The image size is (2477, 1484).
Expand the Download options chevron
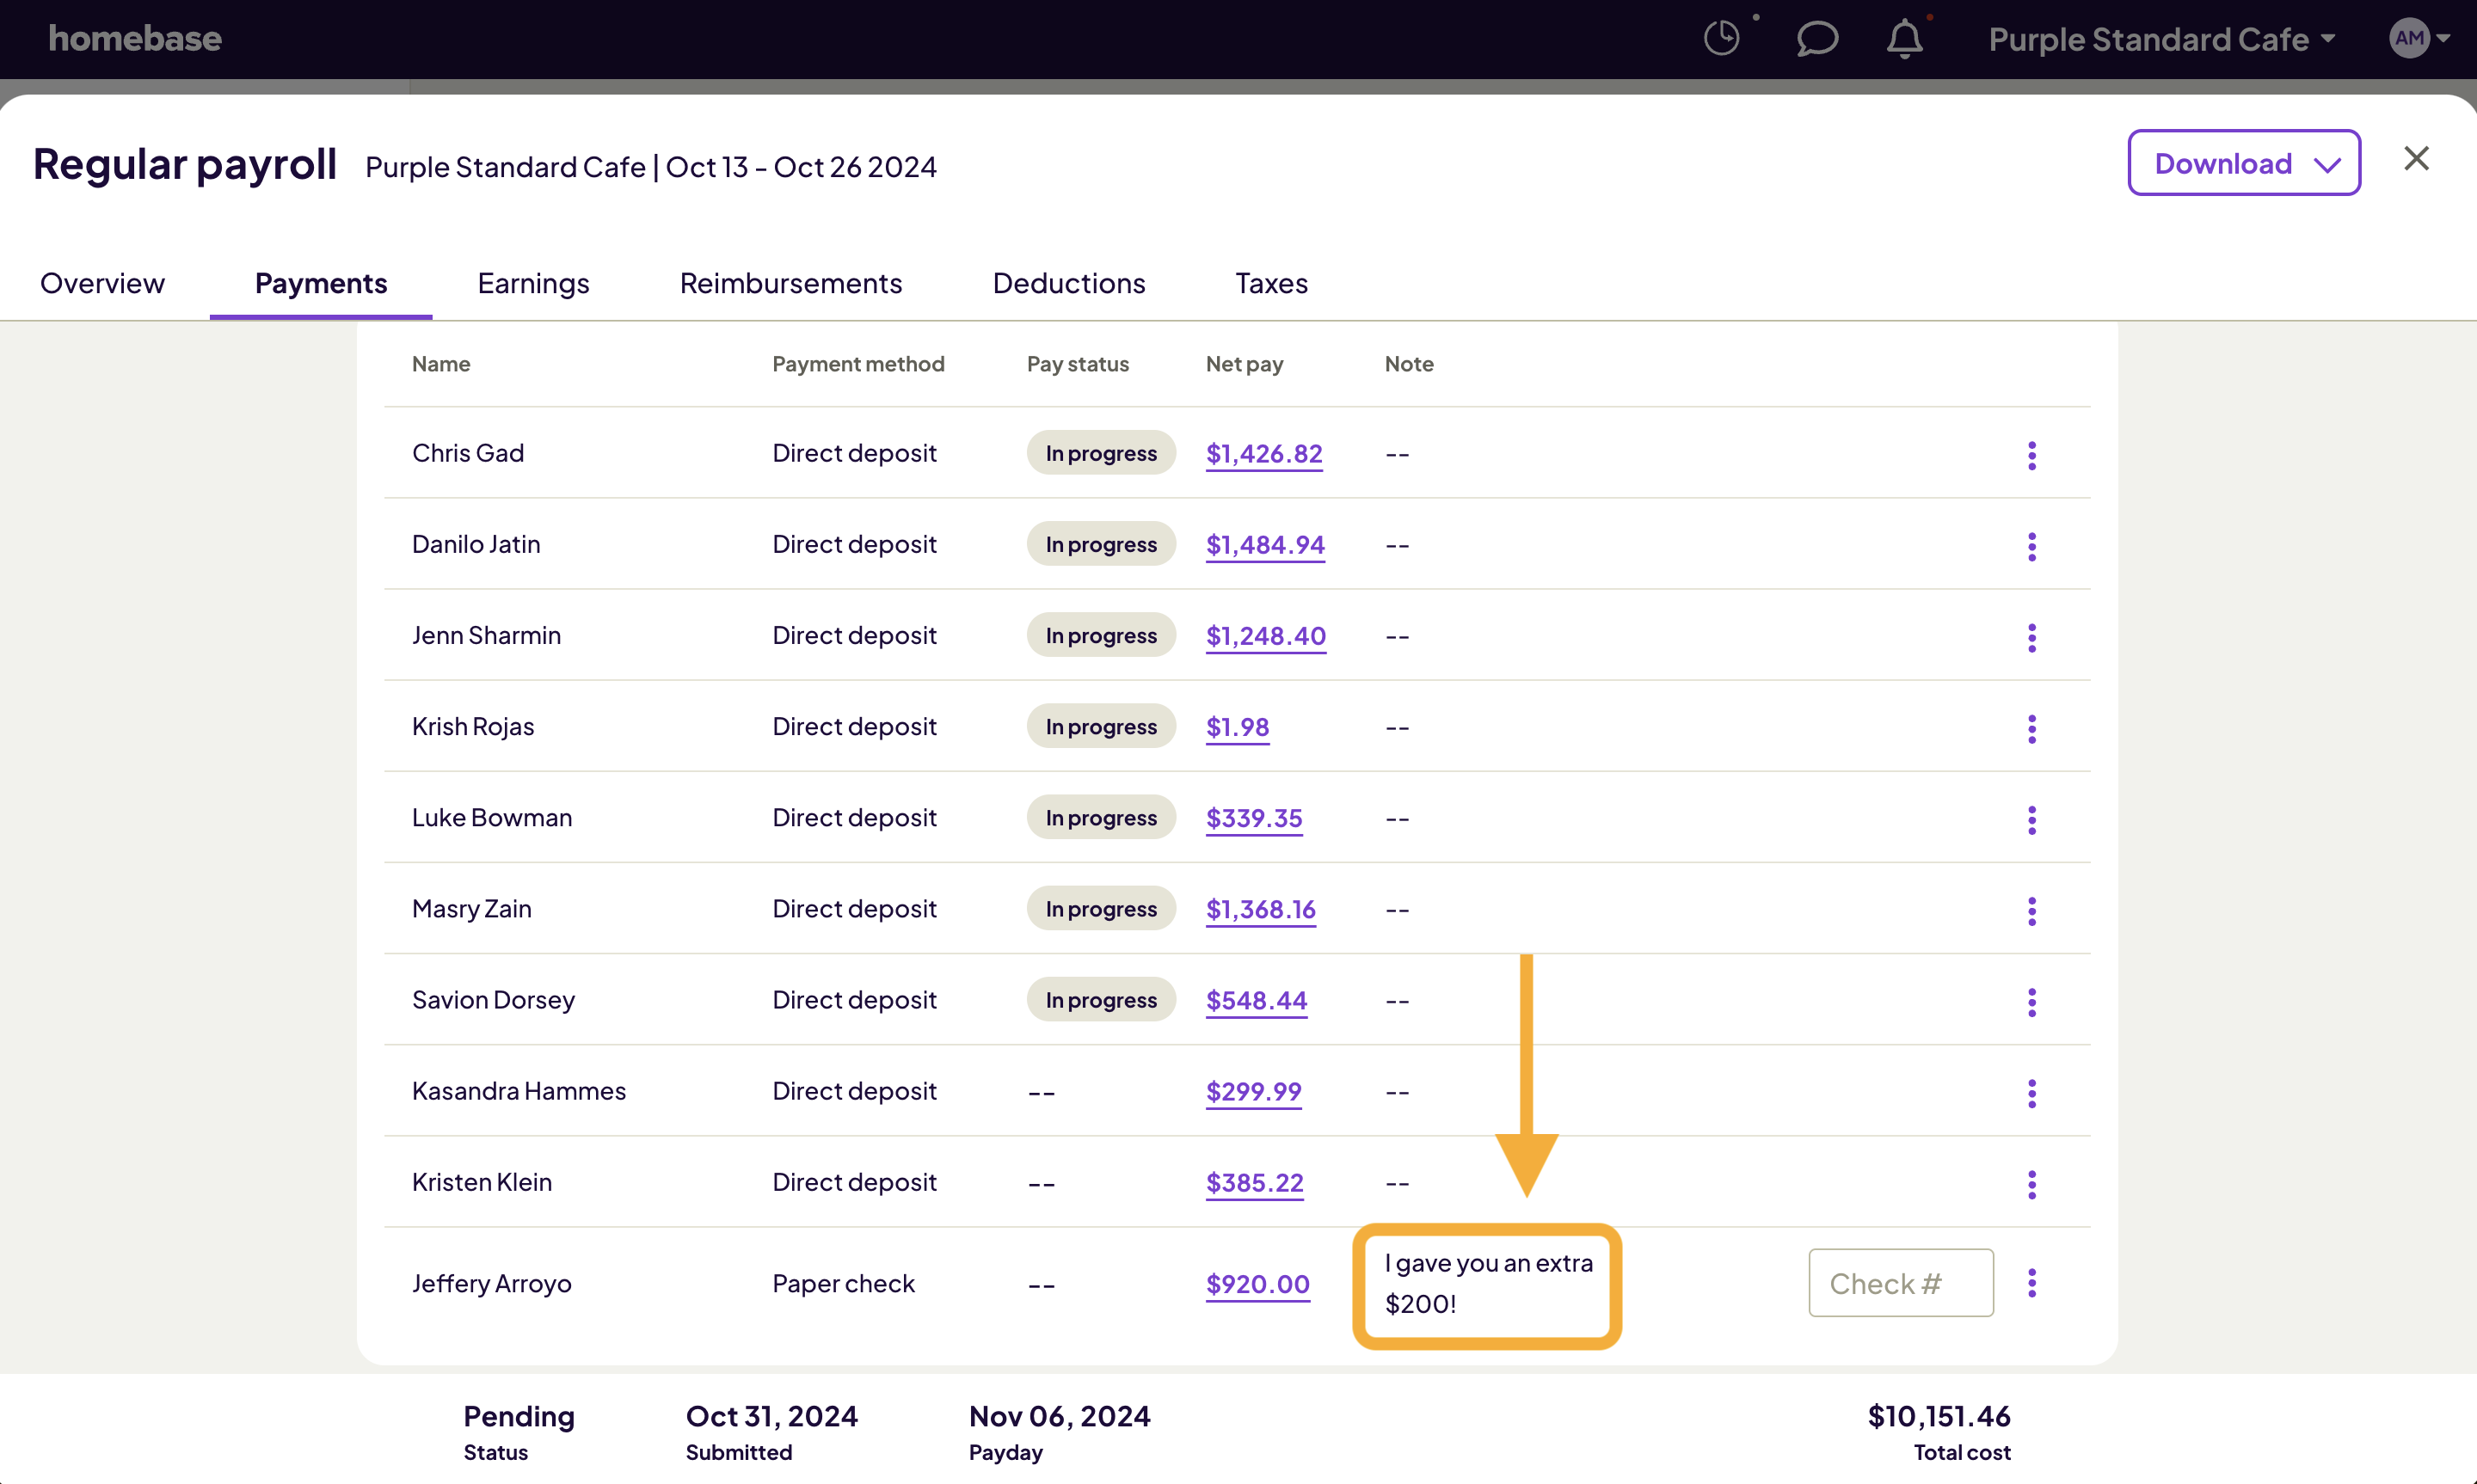(2327, 164)
